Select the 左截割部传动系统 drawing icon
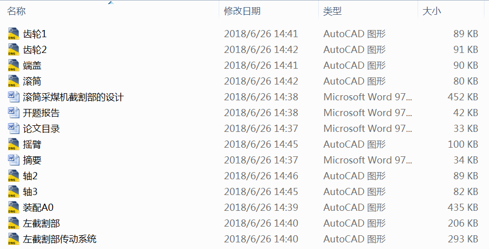Viewport: 489px width, 249px height. click(x=14, y=239)
